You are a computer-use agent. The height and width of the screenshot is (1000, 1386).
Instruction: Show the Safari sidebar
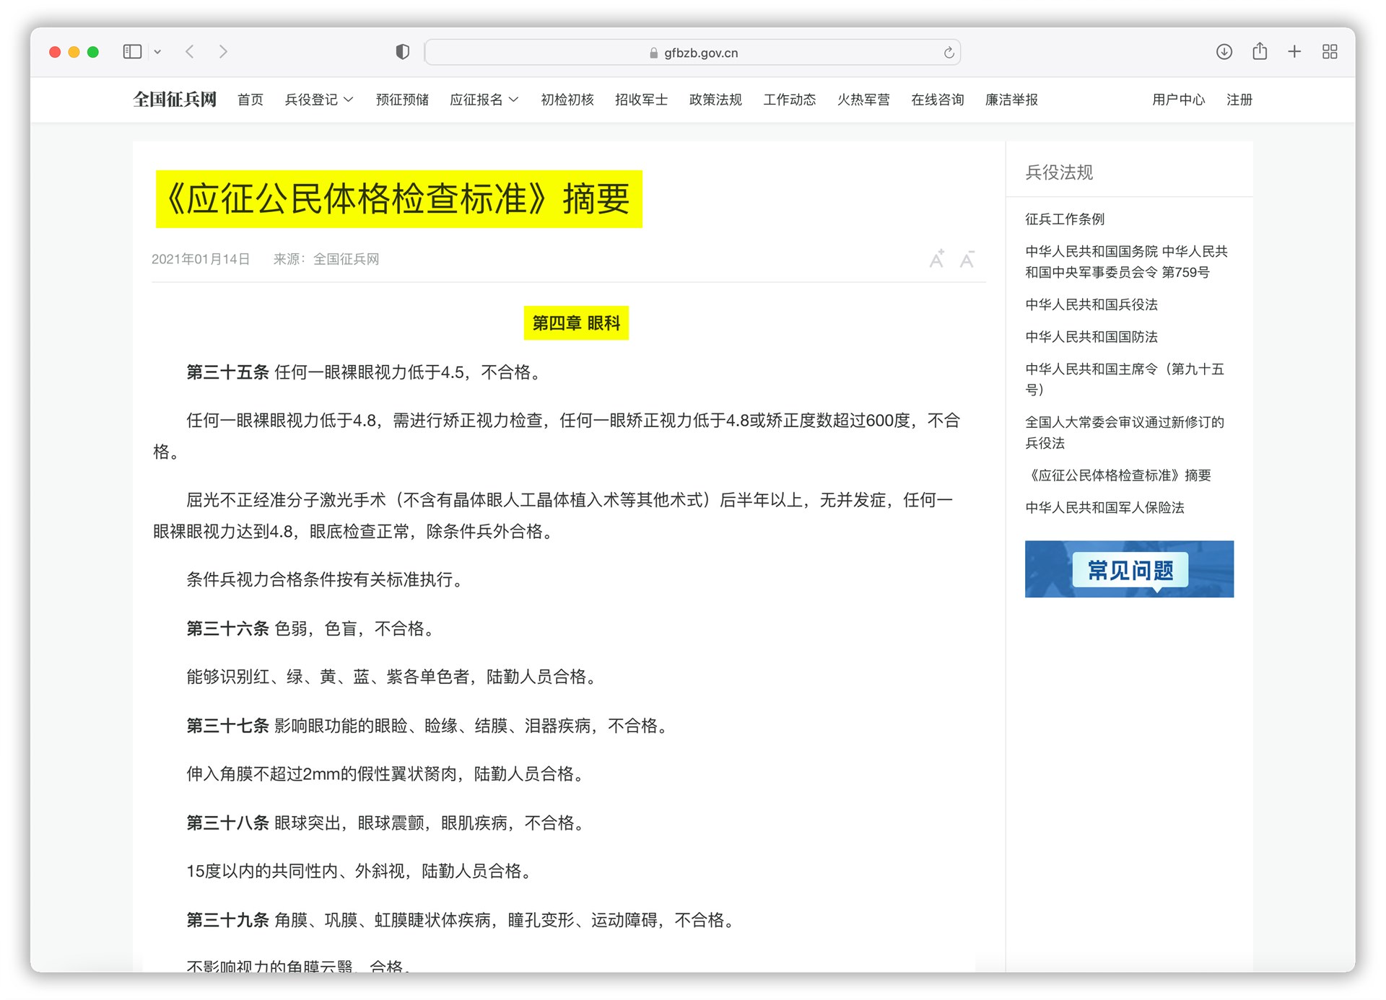132,51
